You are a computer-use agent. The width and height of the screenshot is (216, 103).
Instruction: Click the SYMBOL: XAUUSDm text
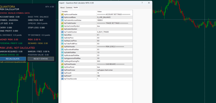point(9,20)
